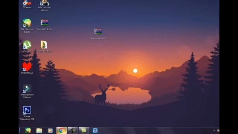
Task: Select the faded Geometry Dash archive mid-desktop
Action: click(x=98, y=33)
